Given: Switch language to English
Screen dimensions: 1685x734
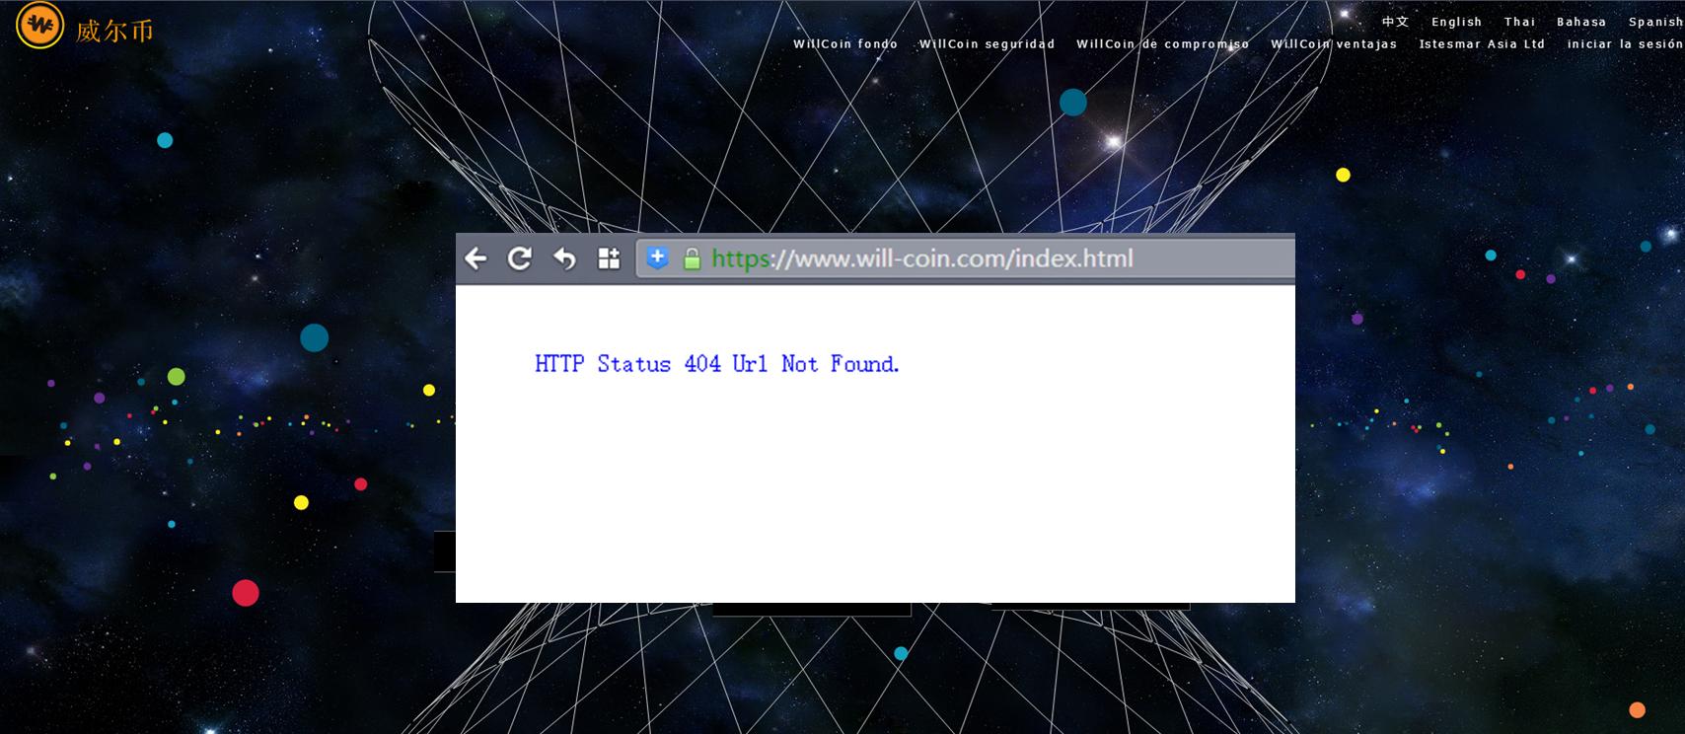Looking at the screenshot, I should [x=1456, y=22].
